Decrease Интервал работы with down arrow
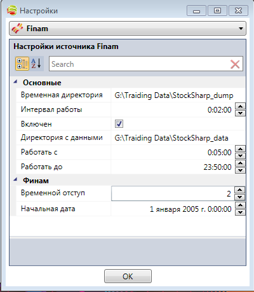 240,113
